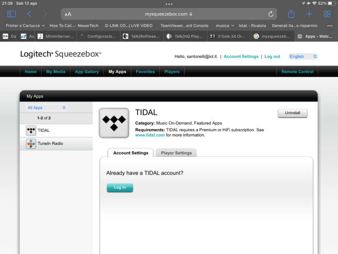Open the English language dropdown
Screen dimensions: 338x254
point(303,56)
